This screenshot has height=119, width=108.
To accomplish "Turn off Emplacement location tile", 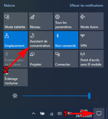I will [16, 40].
